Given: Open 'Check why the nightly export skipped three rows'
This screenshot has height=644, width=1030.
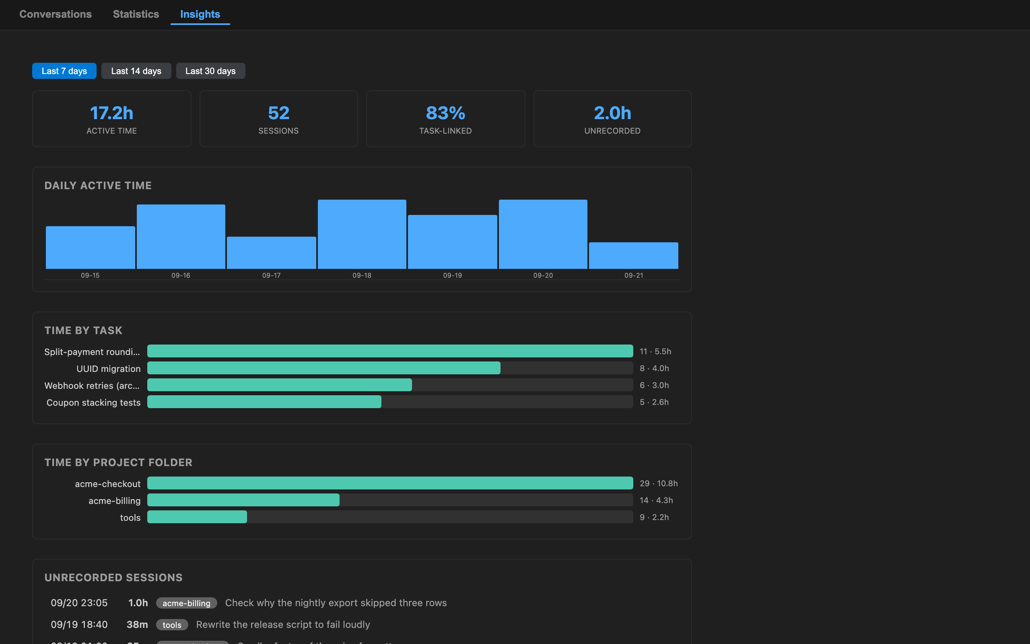Looking at the screenshot, I should pyautogui.click(x=336, y=603).
